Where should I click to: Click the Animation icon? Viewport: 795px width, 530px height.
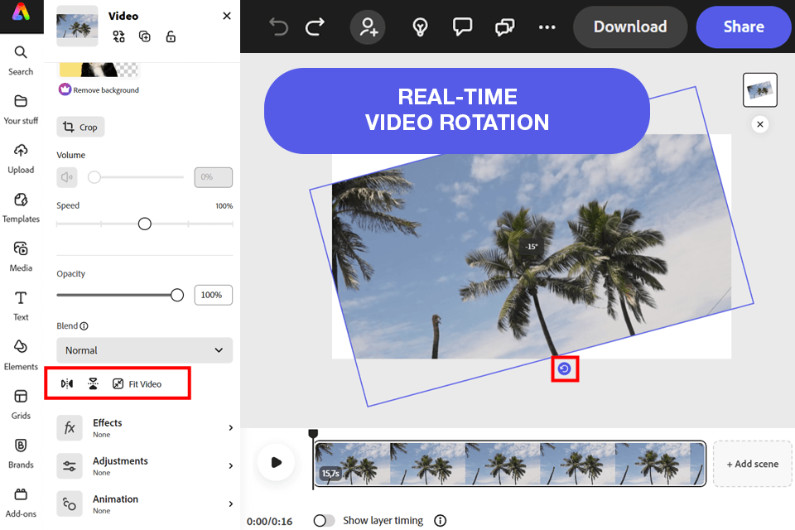(70, 503)
